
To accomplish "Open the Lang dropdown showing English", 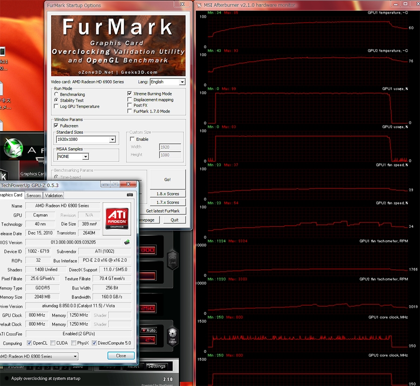I will [167, 82].
